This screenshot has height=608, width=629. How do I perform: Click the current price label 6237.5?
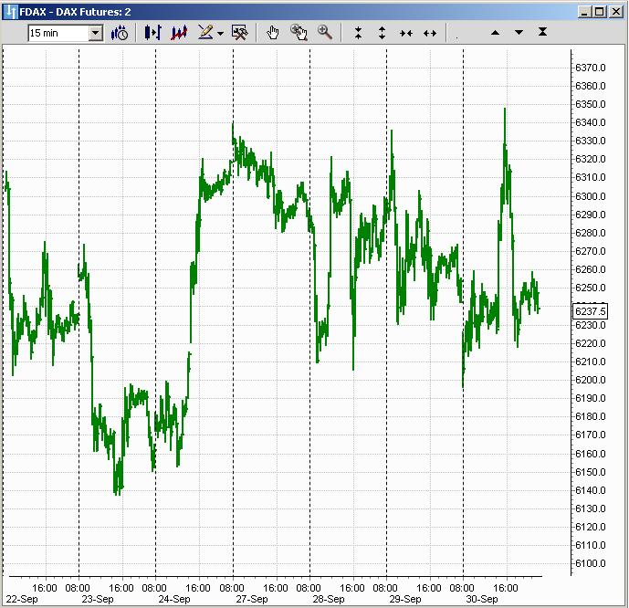[x=591, y=311]
